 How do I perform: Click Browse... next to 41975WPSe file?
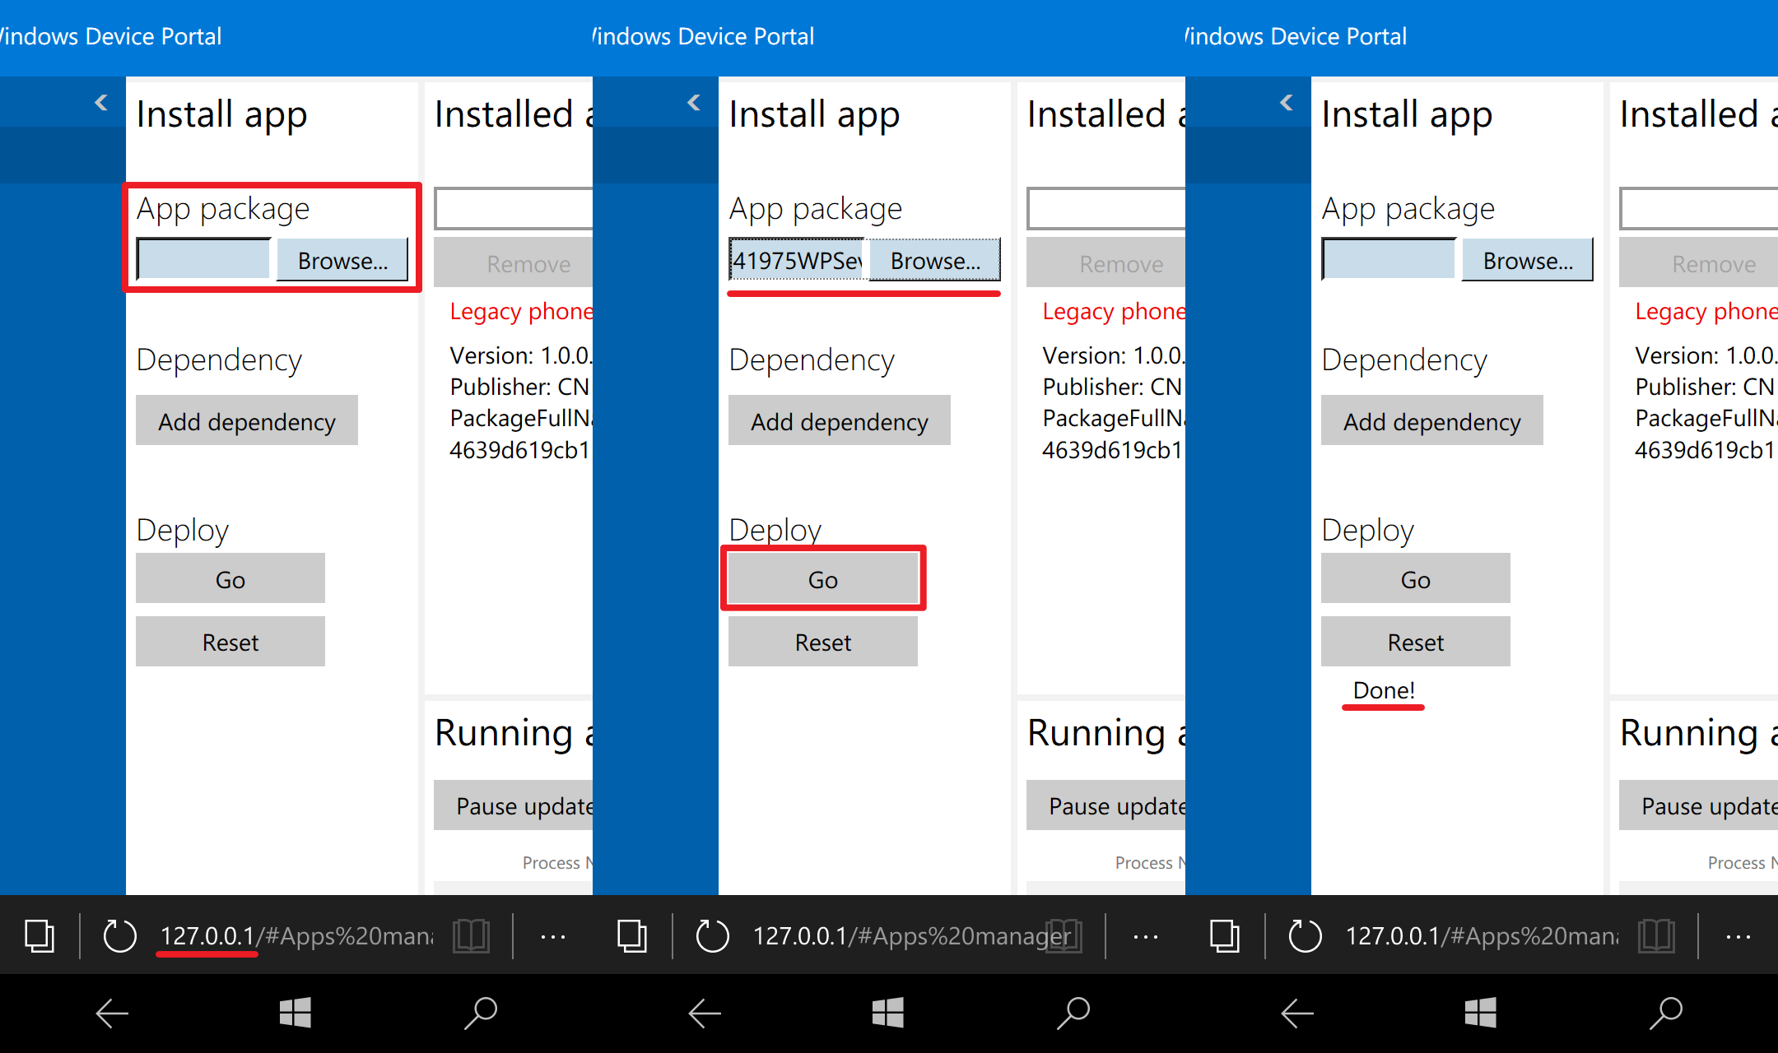pyautogui.click(x=935, y=260)
